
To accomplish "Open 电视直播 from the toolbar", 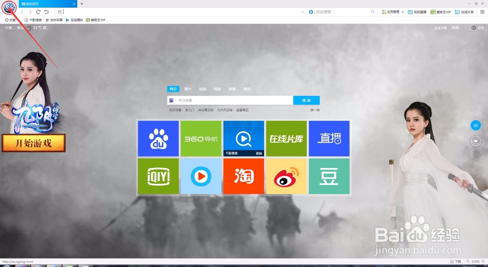I will click(417, 12).
